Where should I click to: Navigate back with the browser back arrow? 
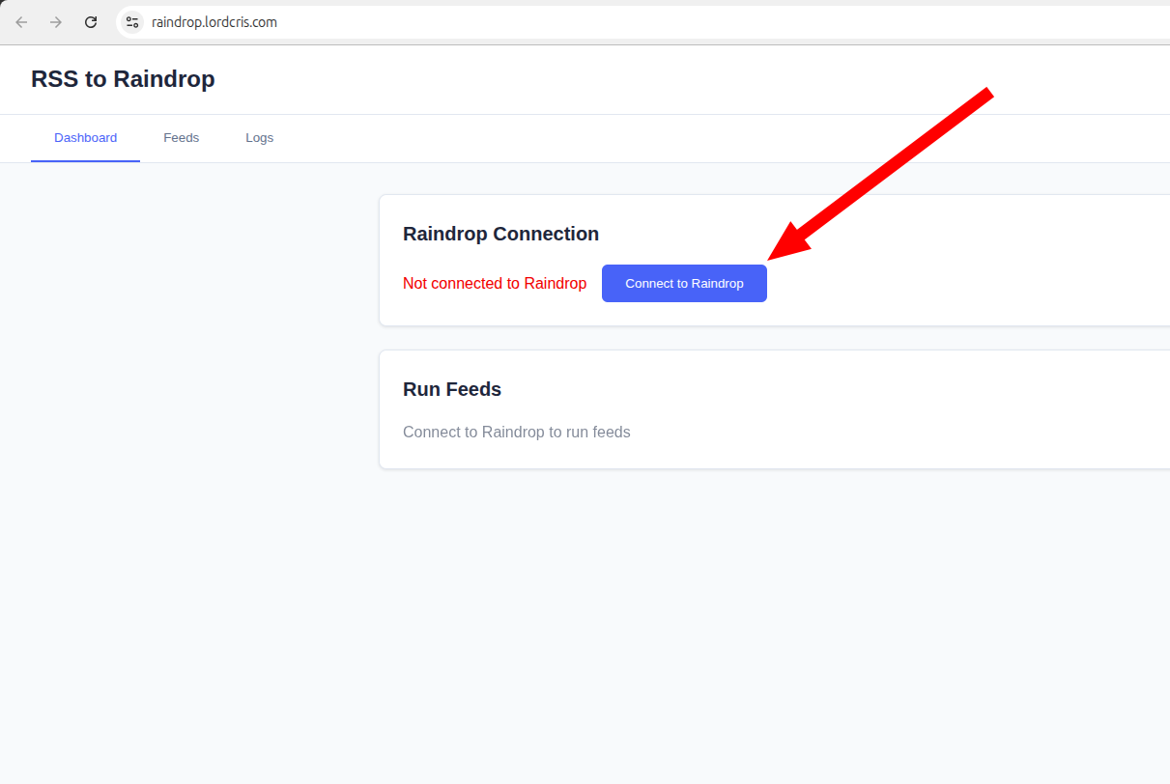20,21
